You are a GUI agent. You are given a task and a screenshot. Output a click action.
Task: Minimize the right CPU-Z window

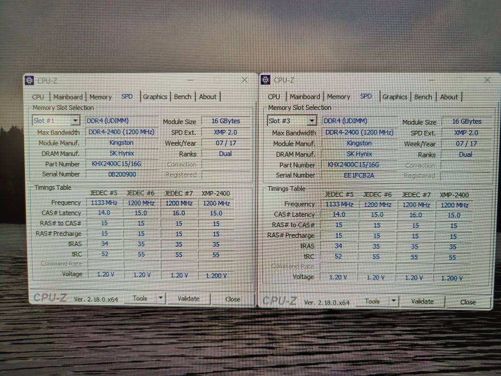click(x=432, y=80)
